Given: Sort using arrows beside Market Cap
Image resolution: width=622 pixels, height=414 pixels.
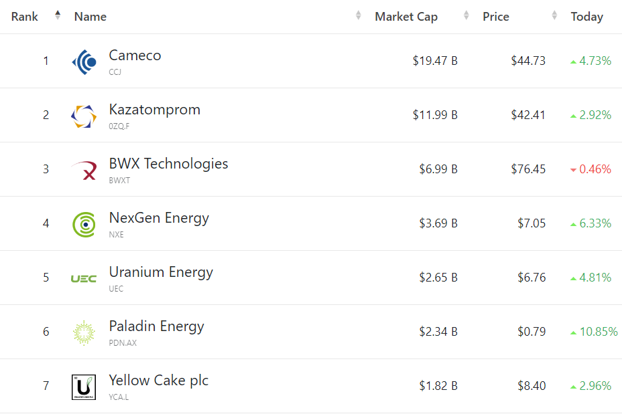Looking at the screenshot, I should tap(466, 16).
